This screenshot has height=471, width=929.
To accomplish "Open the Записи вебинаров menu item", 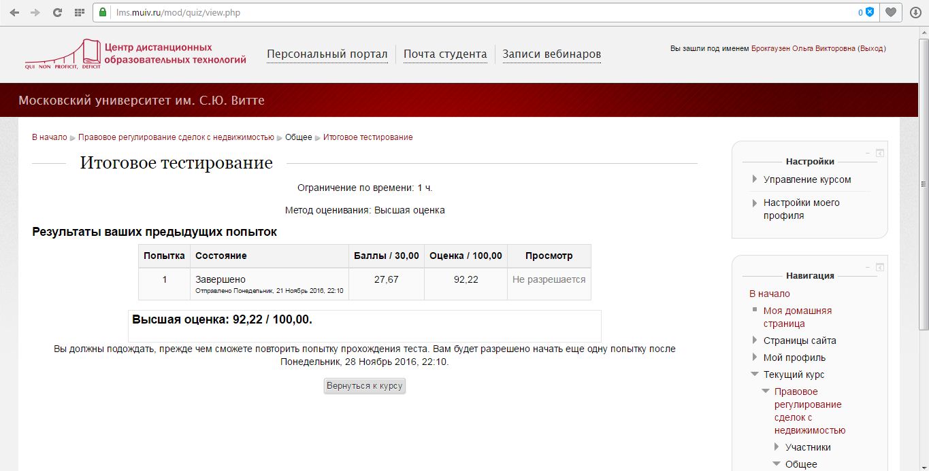I will point(551,54).
